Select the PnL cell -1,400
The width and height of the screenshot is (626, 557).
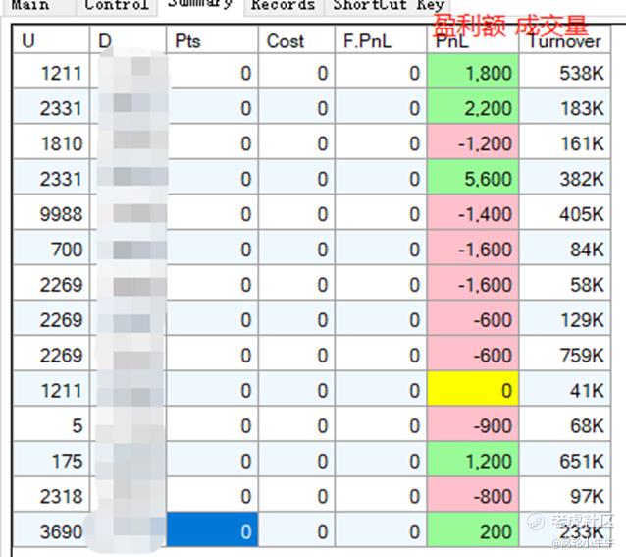[473, 212]
